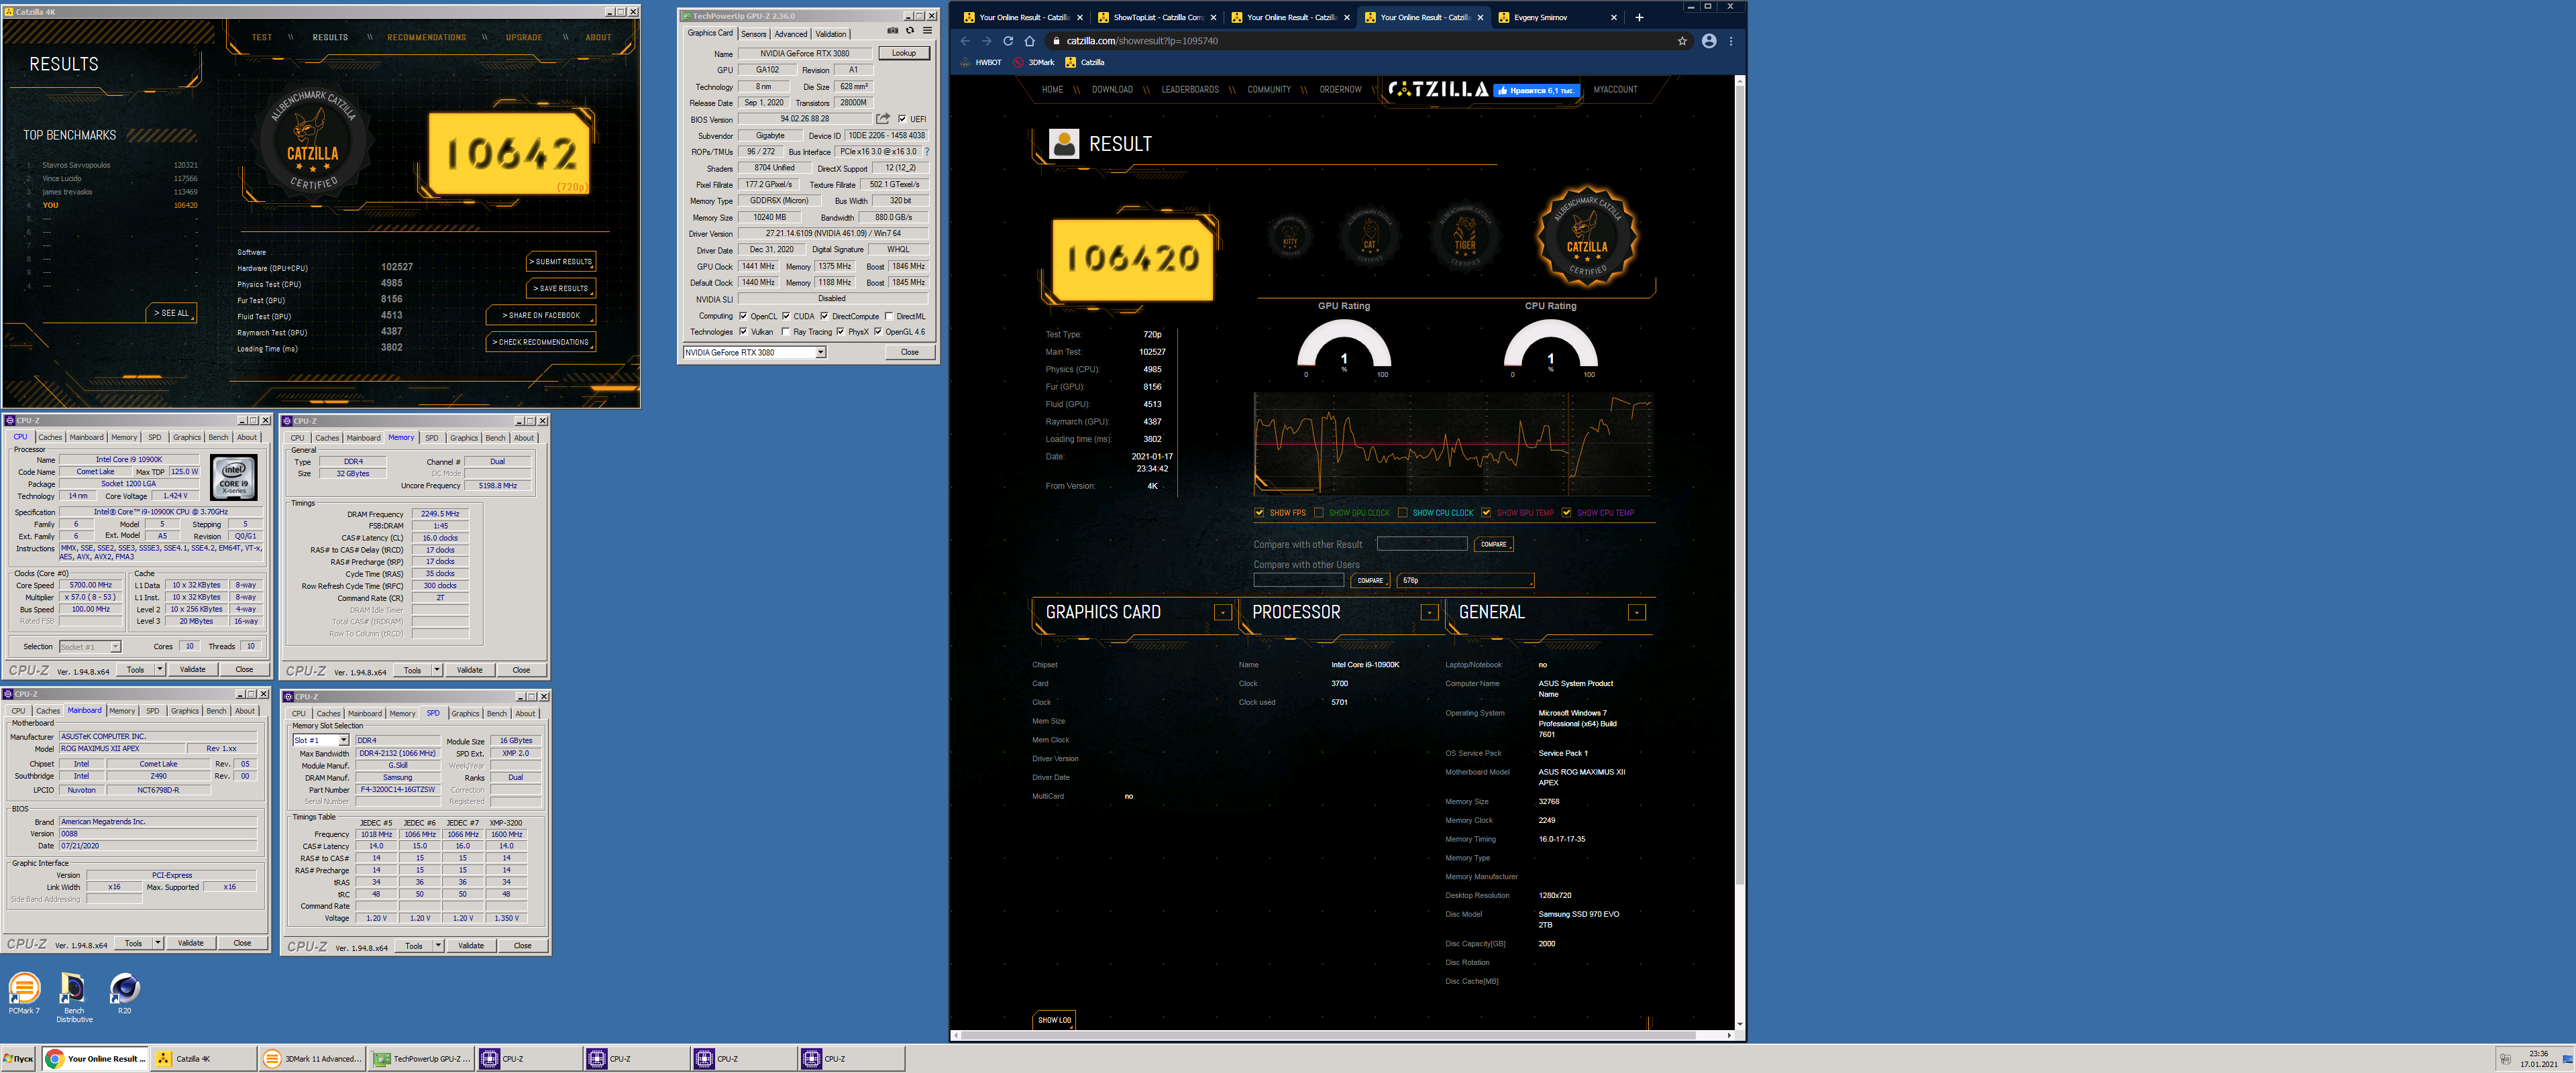
Task: Open the R20 desktop shortcut
Action: pos(124,993)
